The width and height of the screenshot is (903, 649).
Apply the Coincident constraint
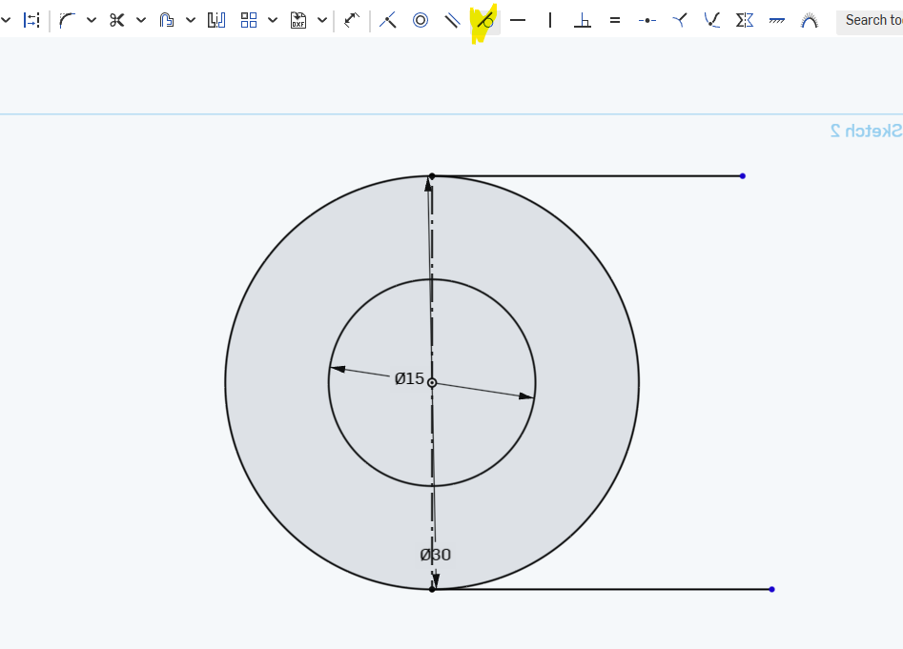pos(387,20)
